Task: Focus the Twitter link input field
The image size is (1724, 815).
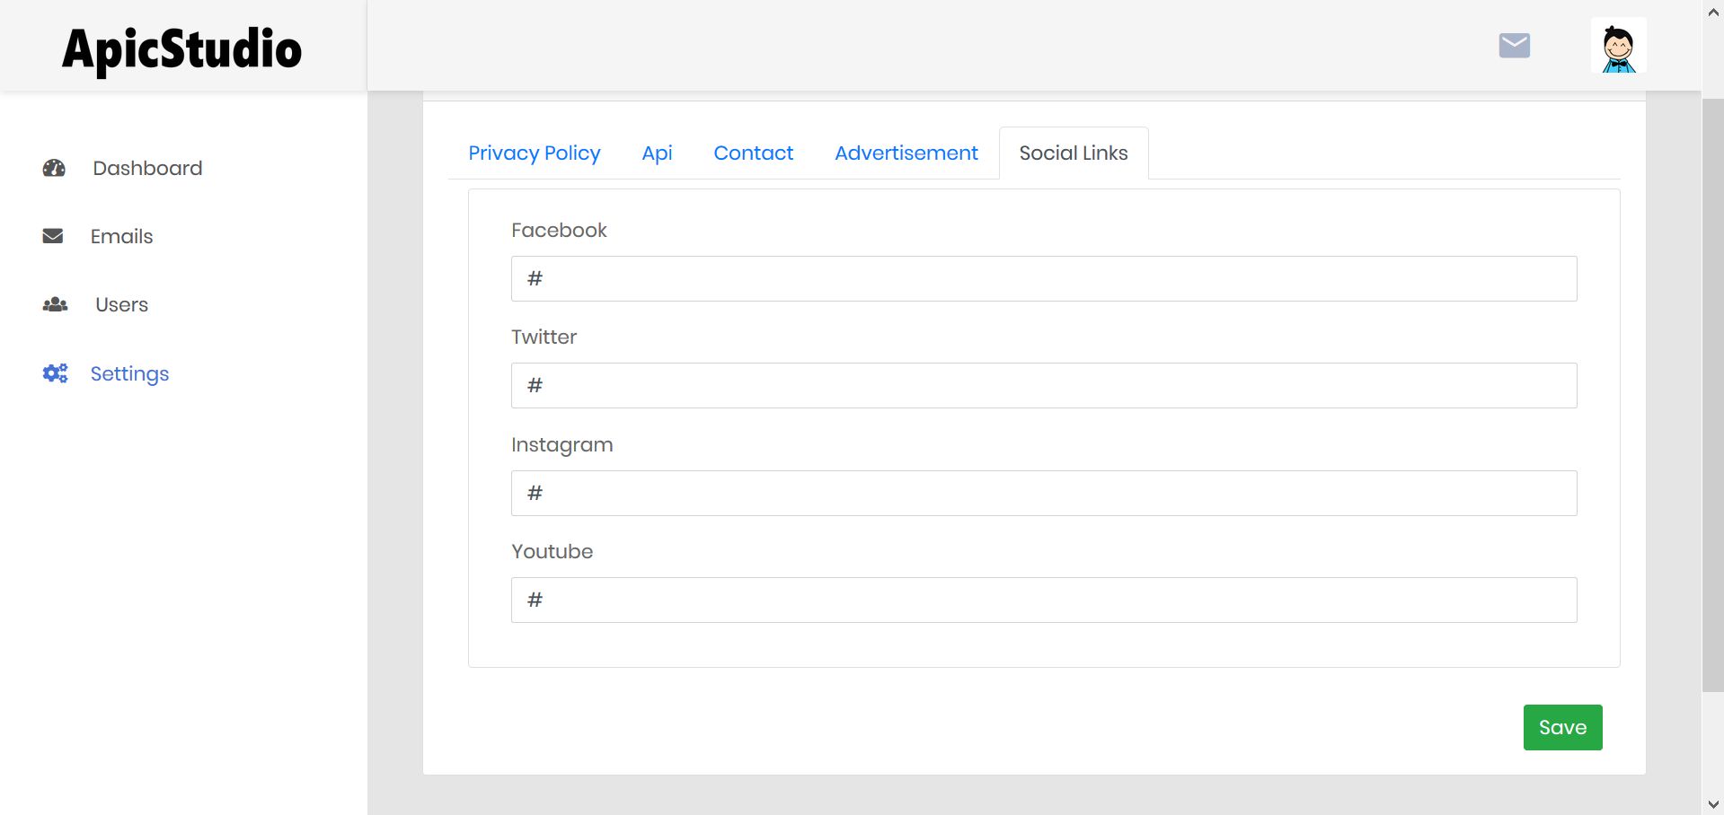Action: point(1044,385)
